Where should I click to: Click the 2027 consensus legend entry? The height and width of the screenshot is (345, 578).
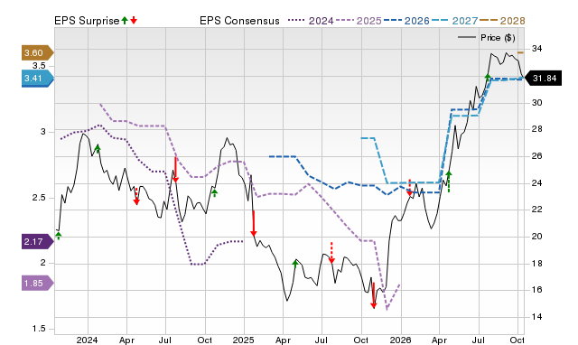(x=454, y=21)
